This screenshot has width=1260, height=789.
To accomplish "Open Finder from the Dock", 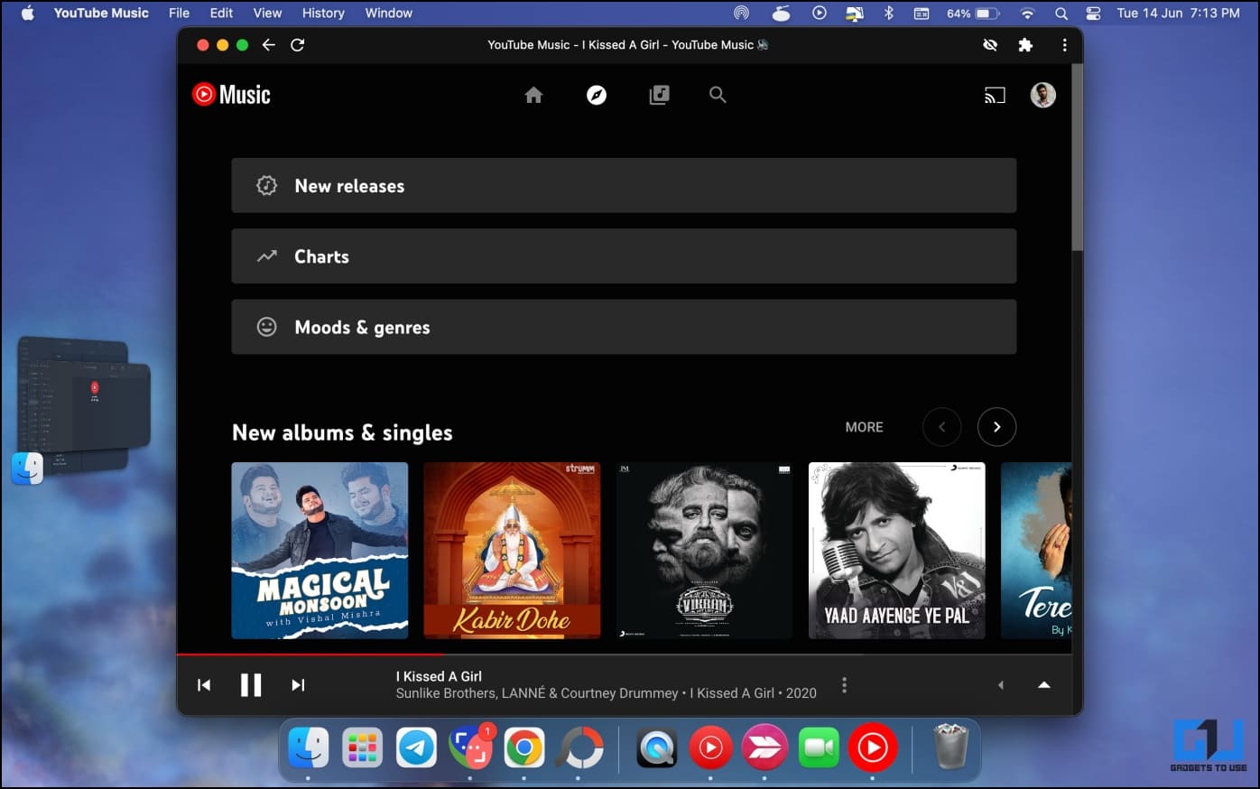I will tap(308, 747).
